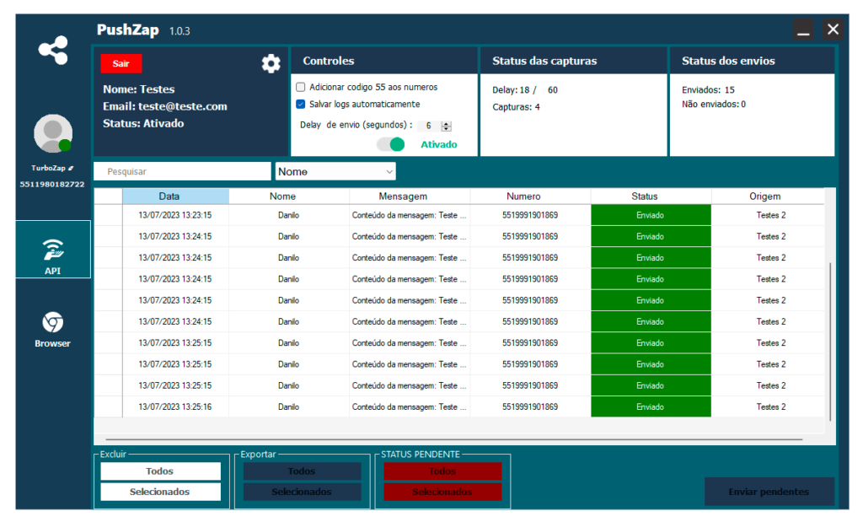This screenshot has height=522, width=863.
Task: Increase the send delay with stepper arrow
Action: pos(447,123)
